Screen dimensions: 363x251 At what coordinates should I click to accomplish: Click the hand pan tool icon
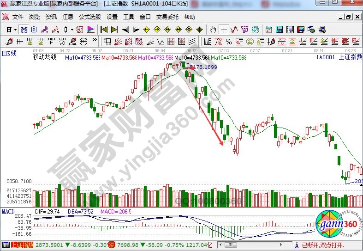coord(213,30)
